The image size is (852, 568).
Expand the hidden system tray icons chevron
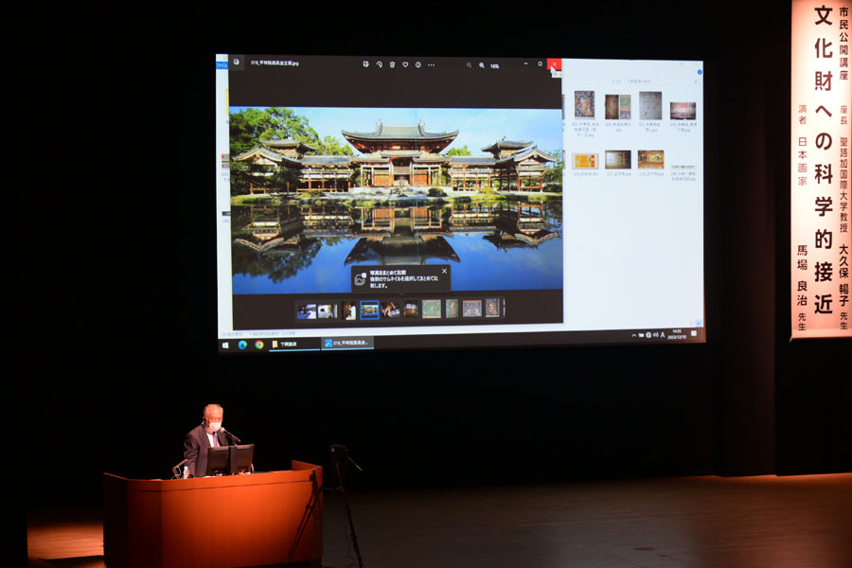[633, 336]
